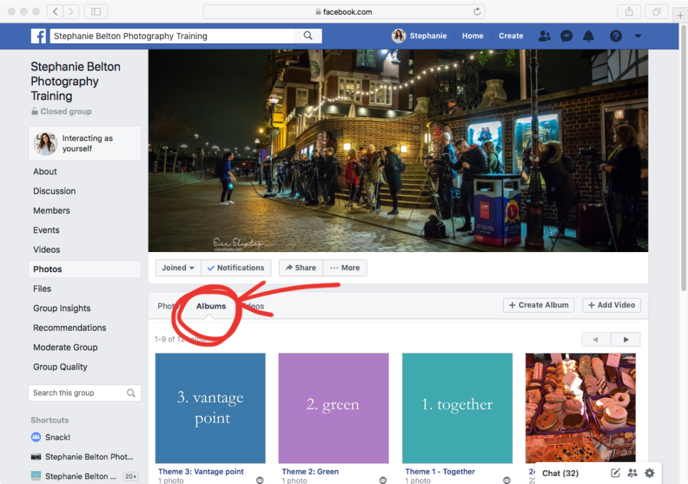Expand account dropdown arrow in top bar
This screenshot has height=484, width=688.
pyautogui.click(x=638, y=36)
